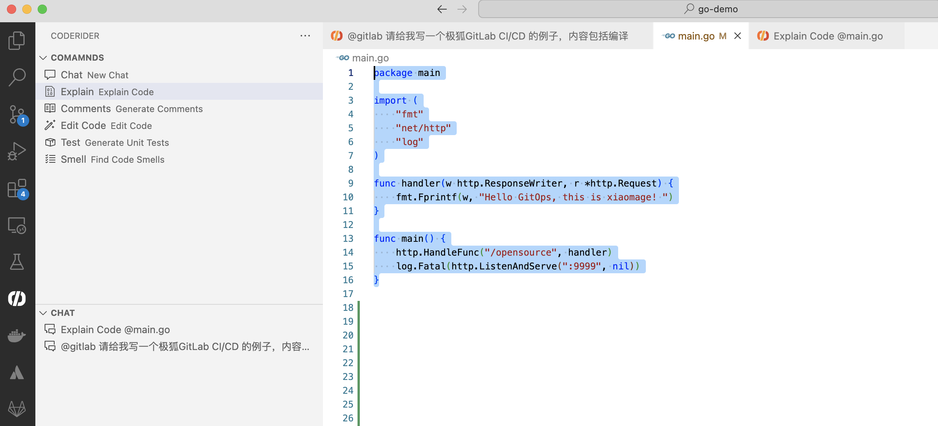This screenshot has width=938, height=426.
Task: Collapse the CHAT section
Action: point(43,313)
